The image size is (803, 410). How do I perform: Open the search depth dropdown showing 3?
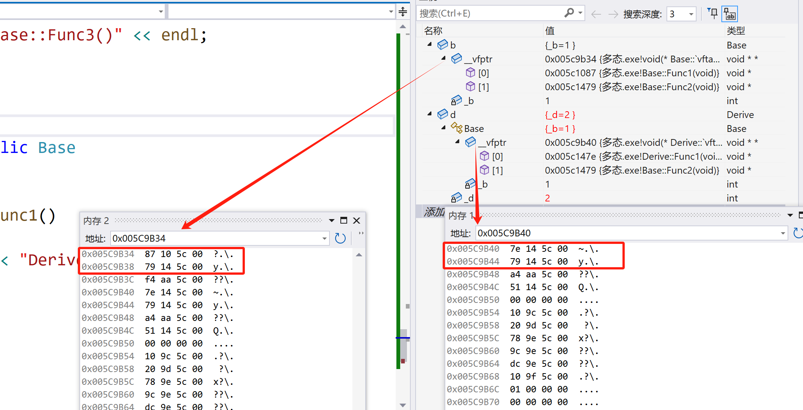pos(691,14)
